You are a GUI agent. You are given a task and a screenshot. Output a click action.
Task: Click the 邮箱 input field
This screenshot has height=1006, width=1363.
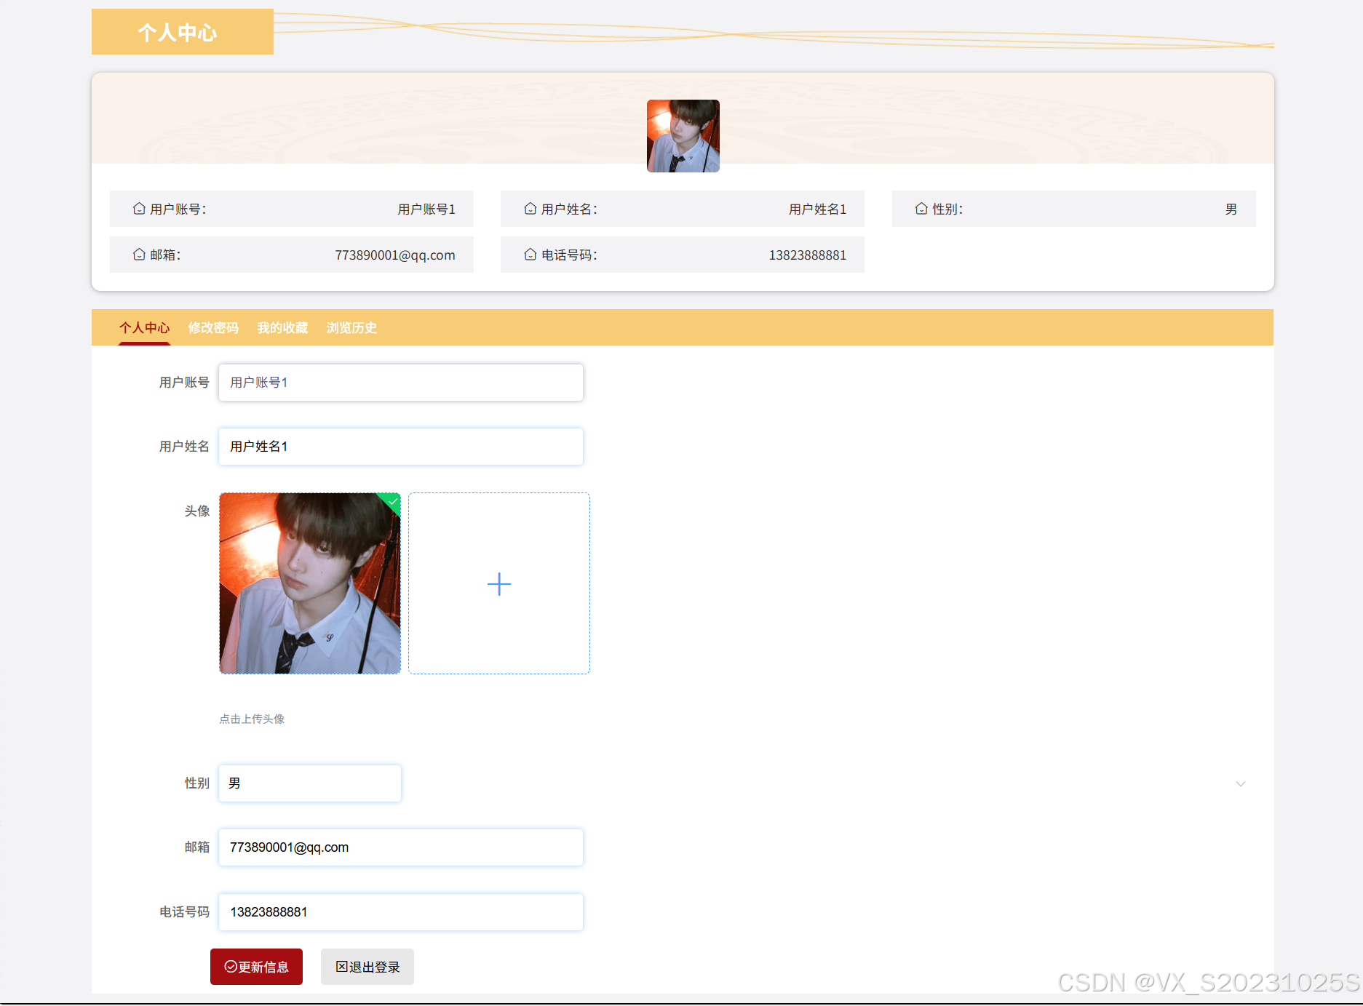click(x=401, y=847)
